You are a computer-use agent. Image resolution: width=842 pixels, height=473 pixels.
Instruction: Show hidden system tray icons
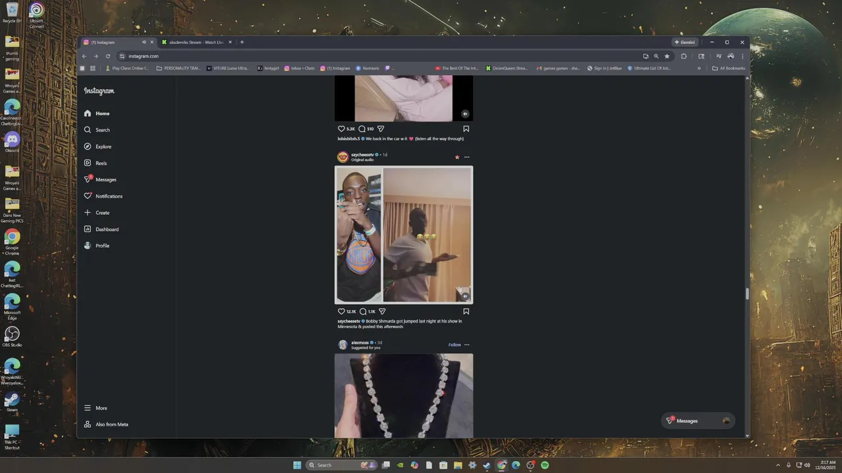(x=778, y=465)
